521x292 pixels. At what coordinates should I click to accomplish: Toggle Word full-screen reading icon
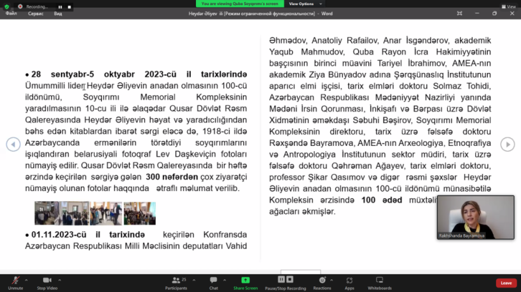coord(459,13)
